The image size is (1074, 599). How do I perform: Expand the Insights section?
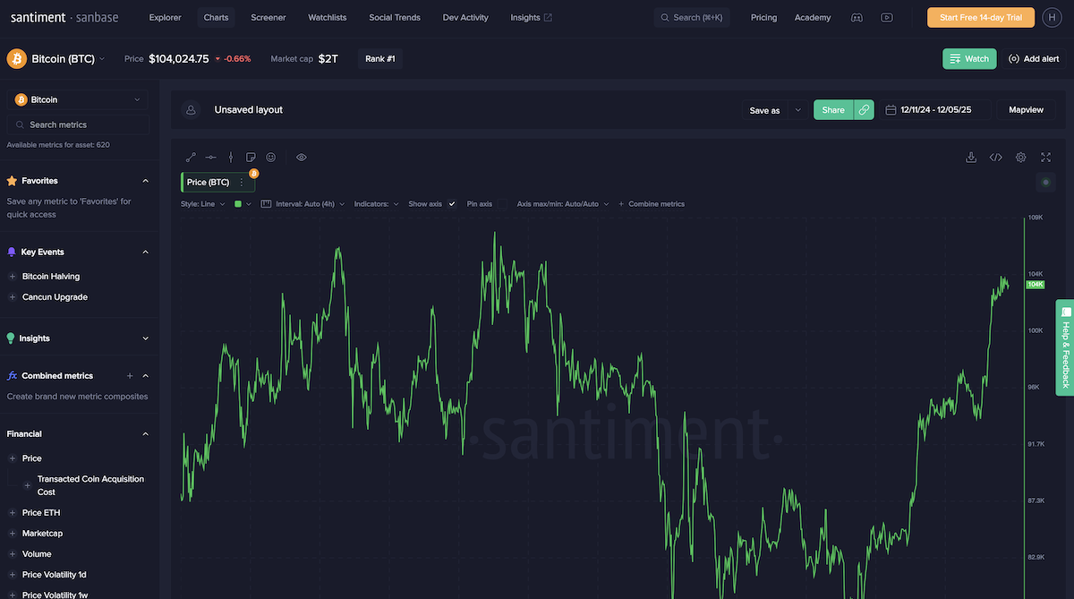pyautogui.click(x=146, y=338)
